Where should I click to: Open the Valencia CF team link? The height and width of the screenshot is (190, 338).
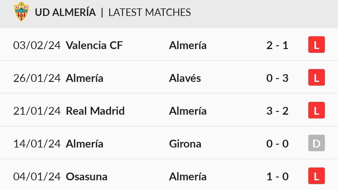[x=94, y=45]
